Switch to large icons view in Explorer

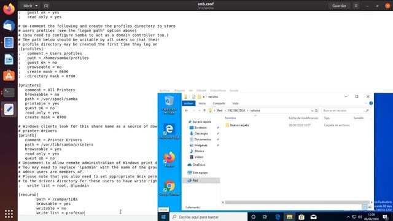(370, 207)
